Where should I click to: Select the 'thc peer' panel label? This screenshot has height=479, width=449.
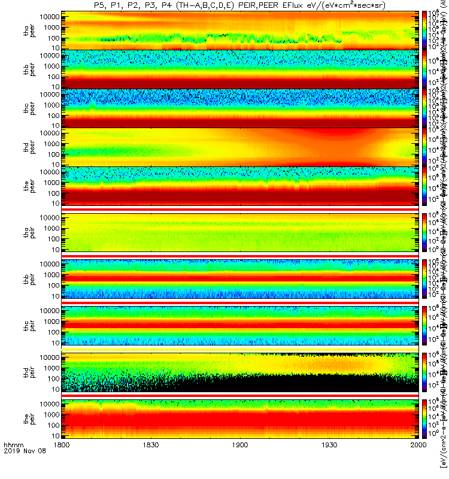tap(29, 108)
